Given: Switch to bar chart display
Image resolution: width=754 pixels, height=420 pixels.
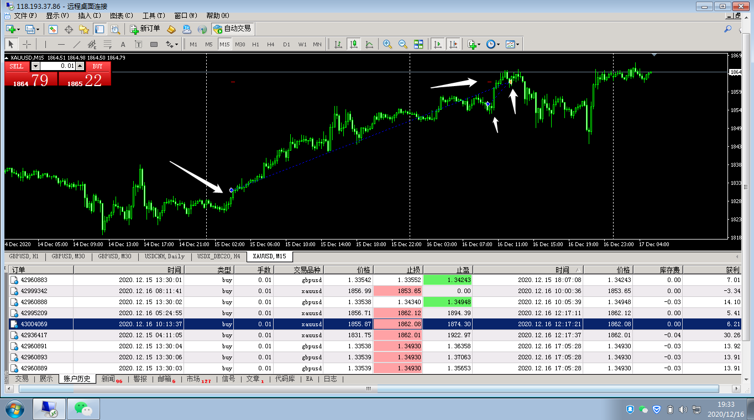Looking at the screenshot, I should coord(338,44).
